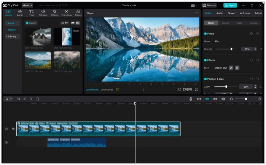Add keyframe for Zoom value
The width and height of the screenshot is (266, 165).
(261, 87)
